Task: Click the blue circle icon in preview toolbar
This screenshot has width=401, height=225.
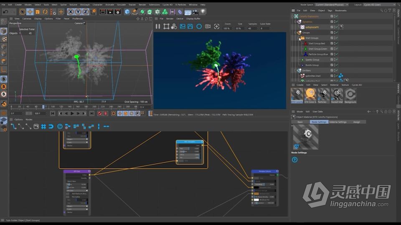Action: point(199,27)
